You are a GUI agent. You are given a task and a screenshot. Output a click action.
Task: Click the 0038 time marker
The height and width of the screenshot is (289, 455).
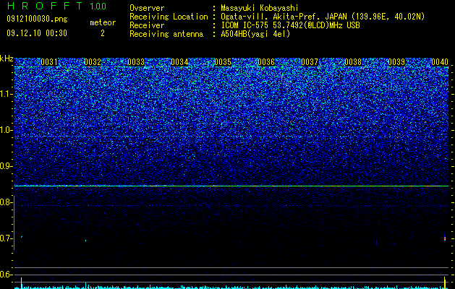tap(353, 62)
